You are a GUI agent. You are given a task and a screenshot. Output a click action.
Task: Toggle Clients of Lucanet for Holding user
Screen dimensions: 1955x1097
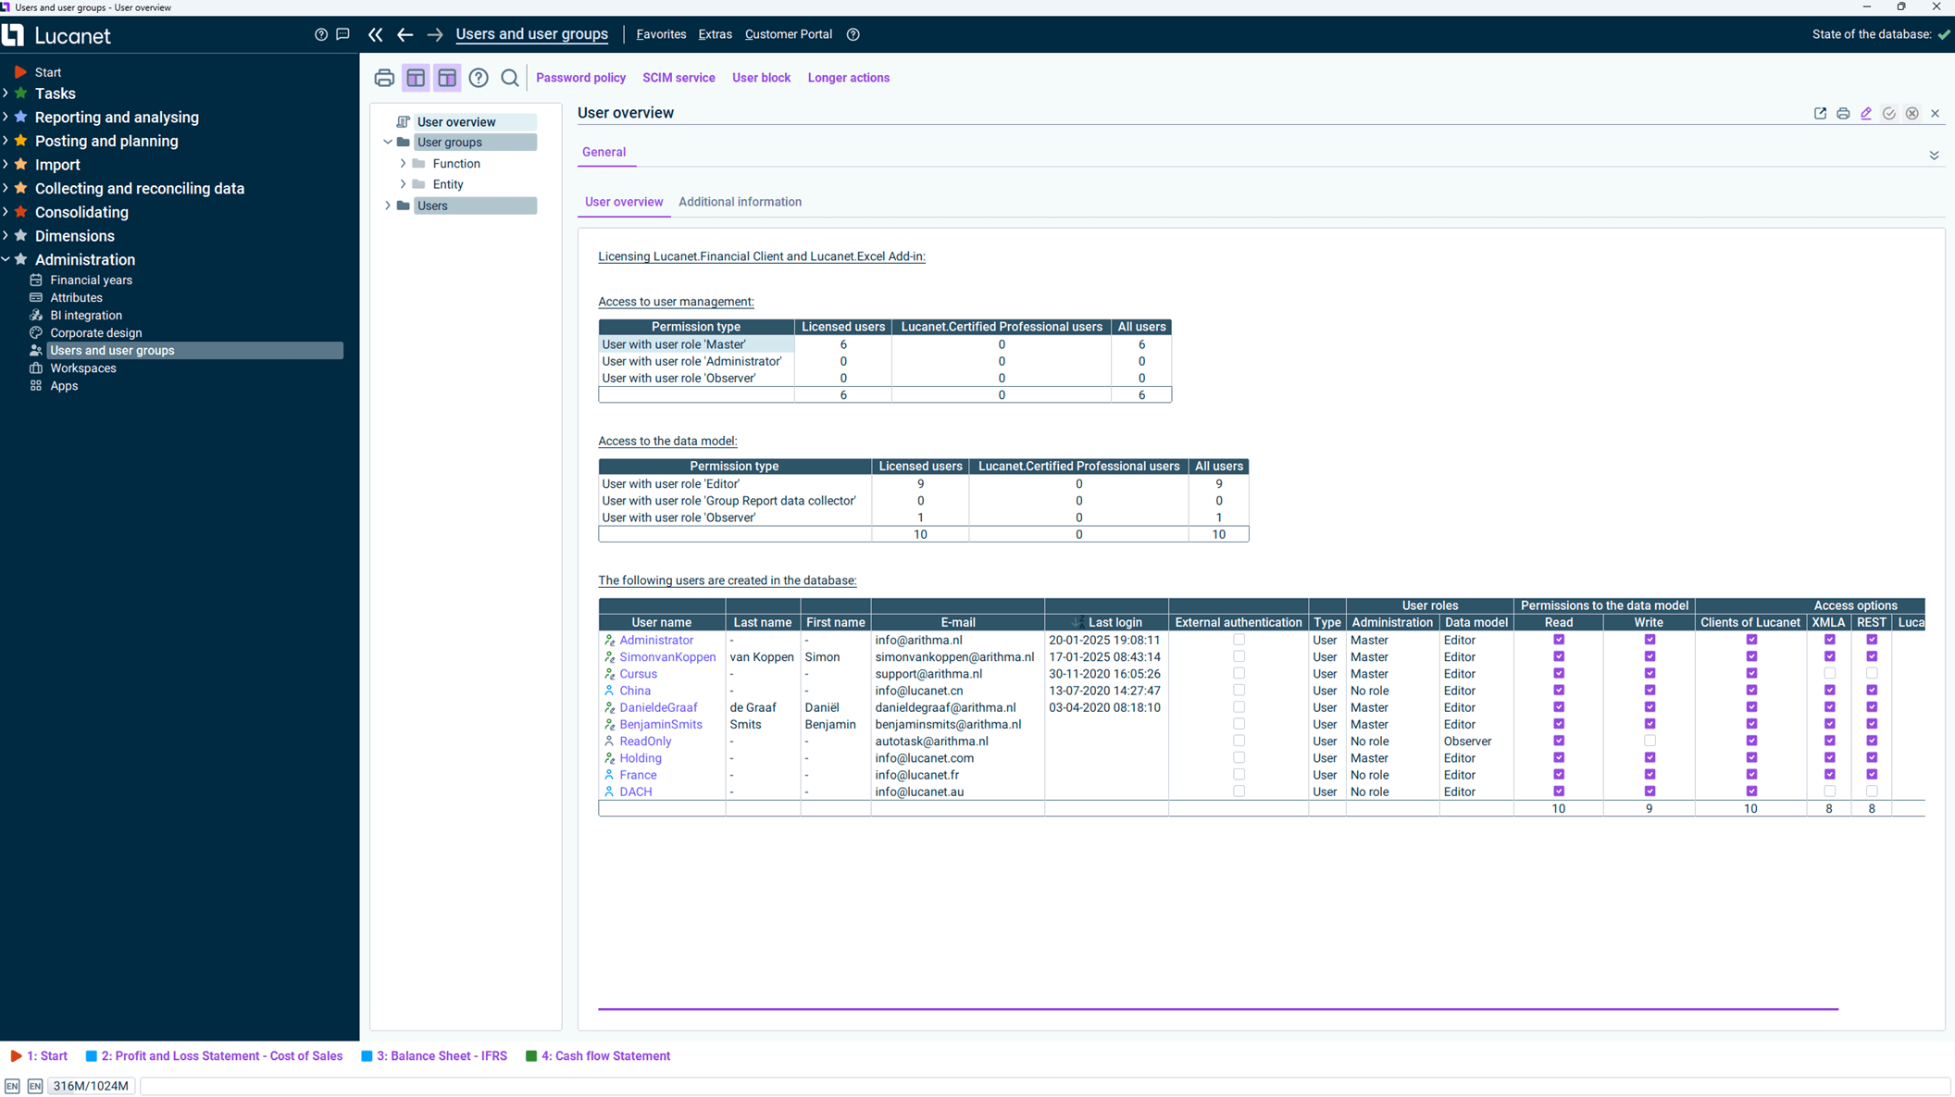(1751, 758)
